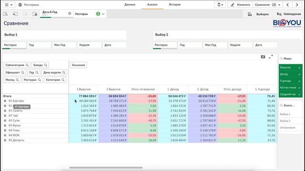Click the Рестораны app globe icon

20,5
